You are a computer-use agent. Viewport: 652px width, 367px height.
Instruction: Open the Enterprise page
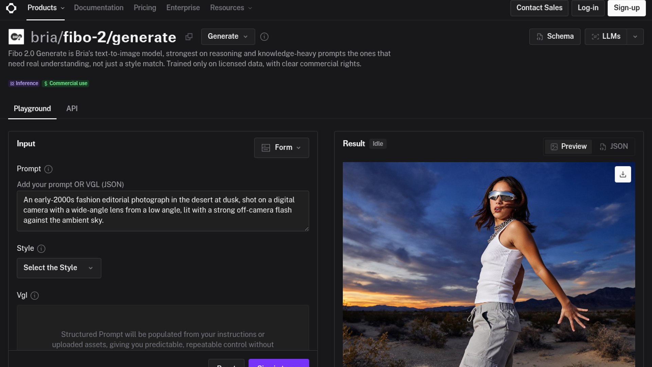point(183,8)
